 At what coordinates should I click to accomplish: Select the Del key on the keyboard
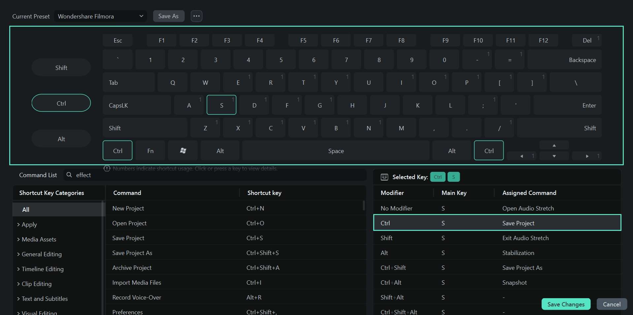click(x=587, y=40)
